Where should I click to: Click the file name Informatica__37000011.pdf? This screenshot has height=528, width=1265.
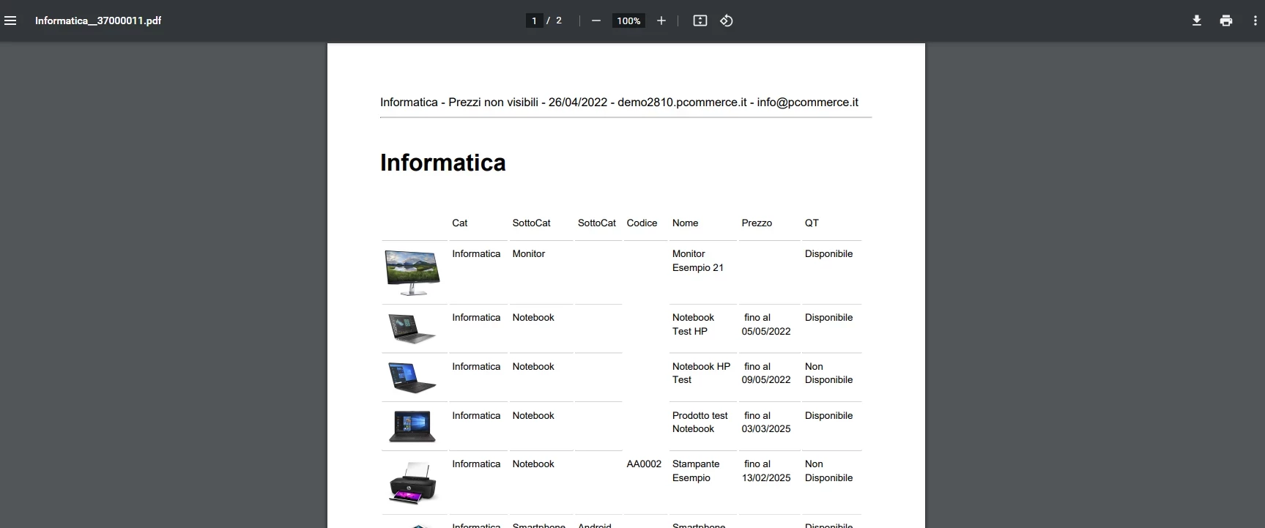pyautogui.click(x=98, y=21)
